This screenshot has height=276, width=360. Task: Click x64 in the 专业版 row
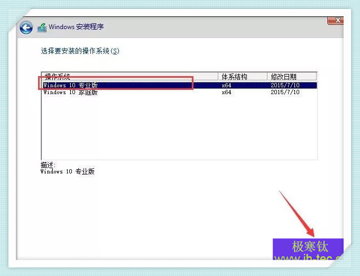tap(226, 85)
